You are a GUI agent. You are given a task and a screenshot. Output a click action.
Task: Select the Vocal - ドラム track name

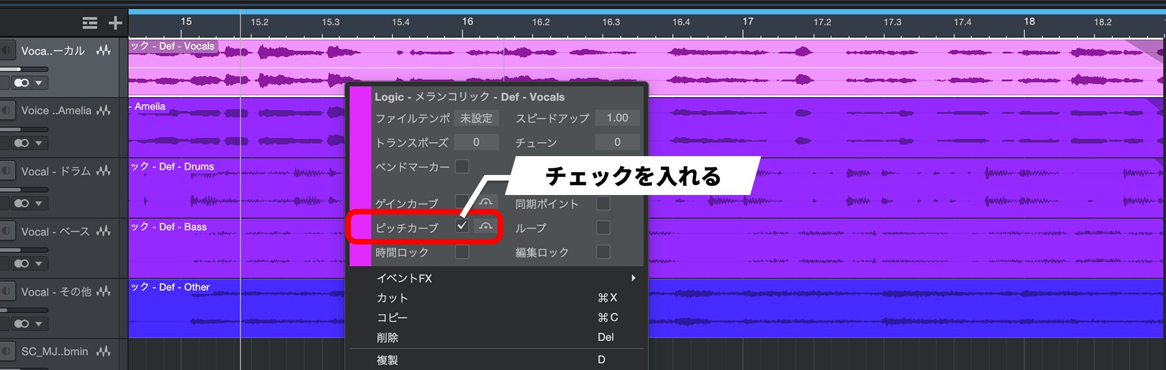point(56,171)
